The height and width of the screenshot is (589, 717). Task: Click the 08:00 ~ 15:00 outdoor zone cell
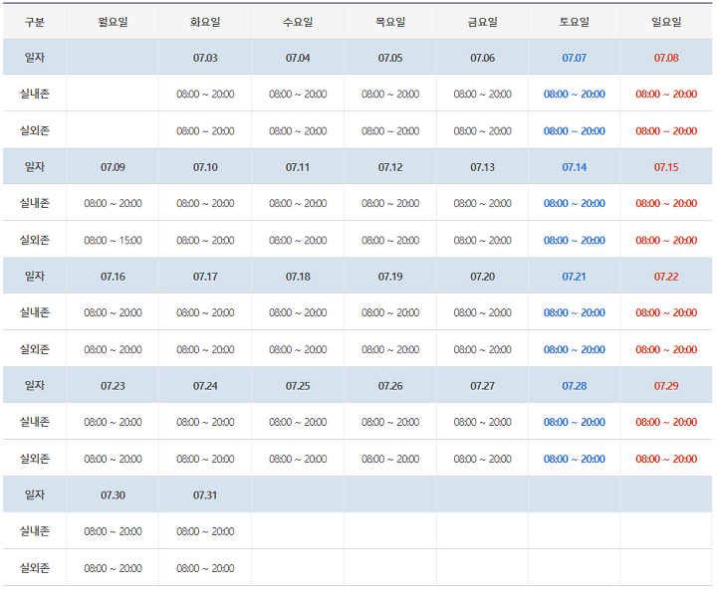coord(113,240)
